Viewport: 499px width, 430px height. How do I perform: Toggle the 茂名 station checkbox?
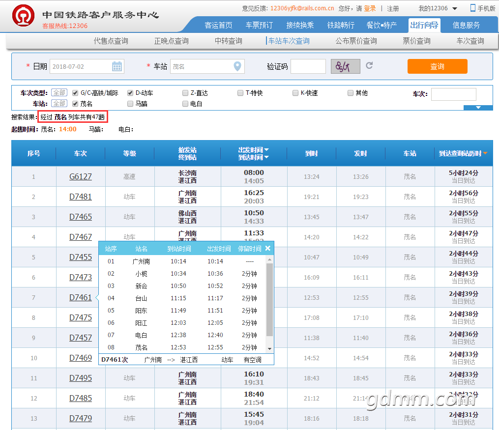[x=75, y=104]
